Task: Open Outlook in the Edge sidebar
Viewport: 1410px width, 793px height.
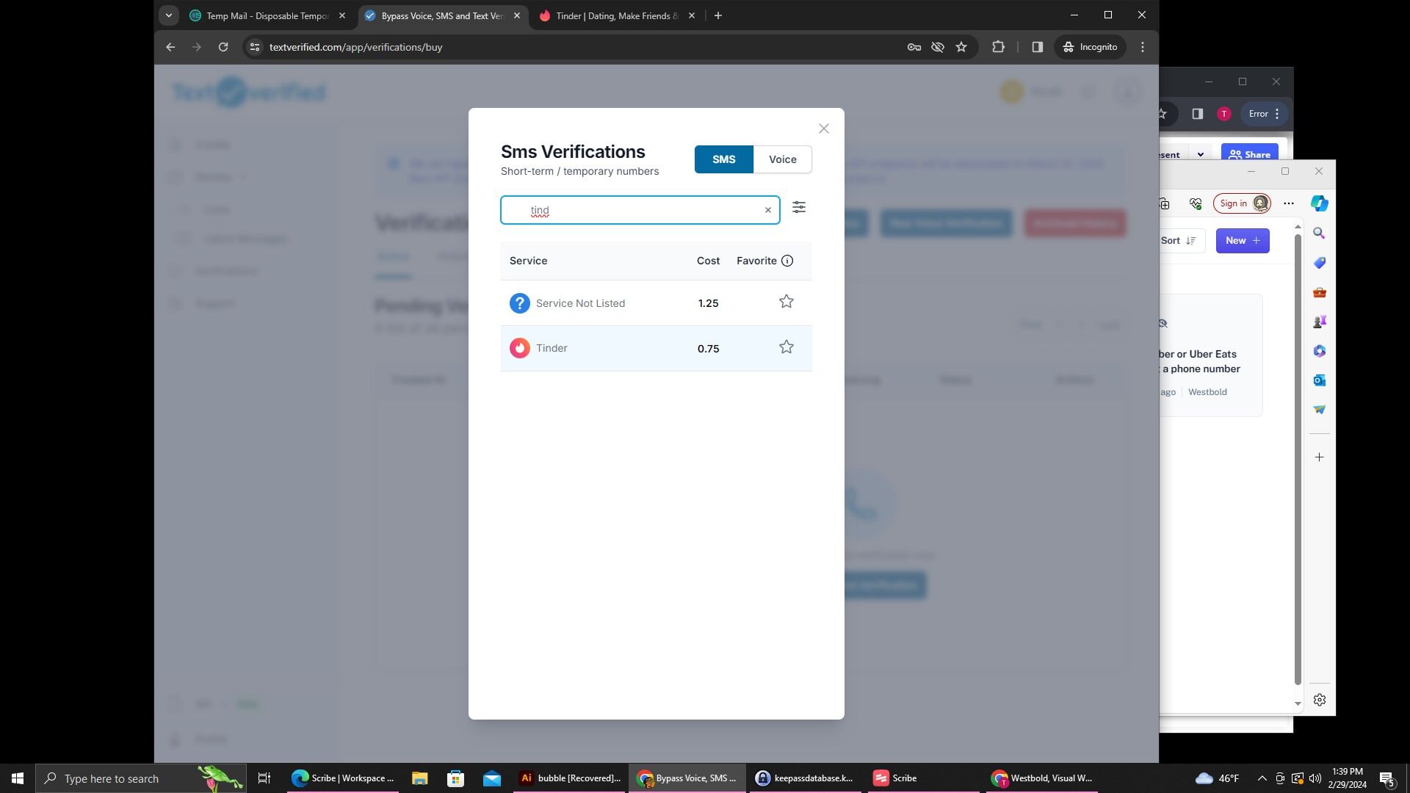Action: click(x=1320, y=380)
